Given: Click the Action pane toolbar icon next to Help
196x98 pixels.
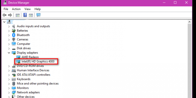Looking at the screenshot, I should [31, 15].
